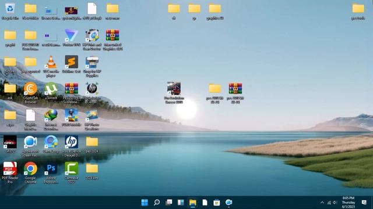
Task: Open File Explorer from taskbar
Action: [x=193, y=203]
